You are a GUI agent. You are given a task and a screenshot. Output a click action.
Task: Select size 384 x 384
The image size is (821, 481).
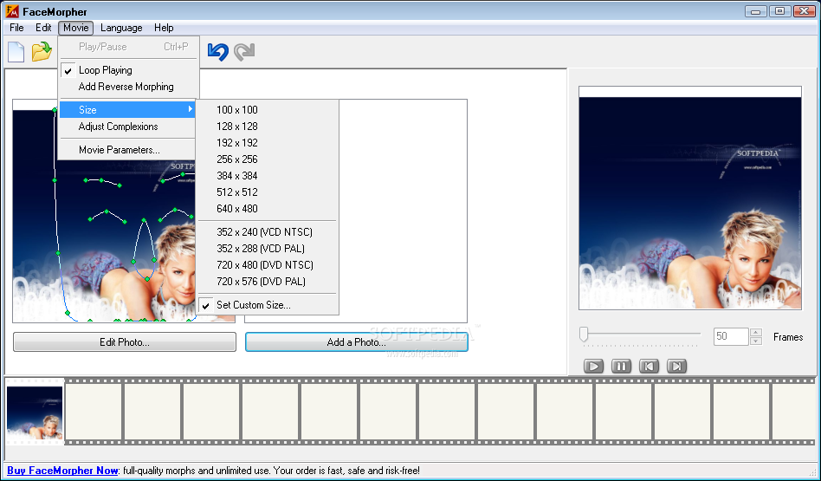pyautogui.click(x=268, y=176)
